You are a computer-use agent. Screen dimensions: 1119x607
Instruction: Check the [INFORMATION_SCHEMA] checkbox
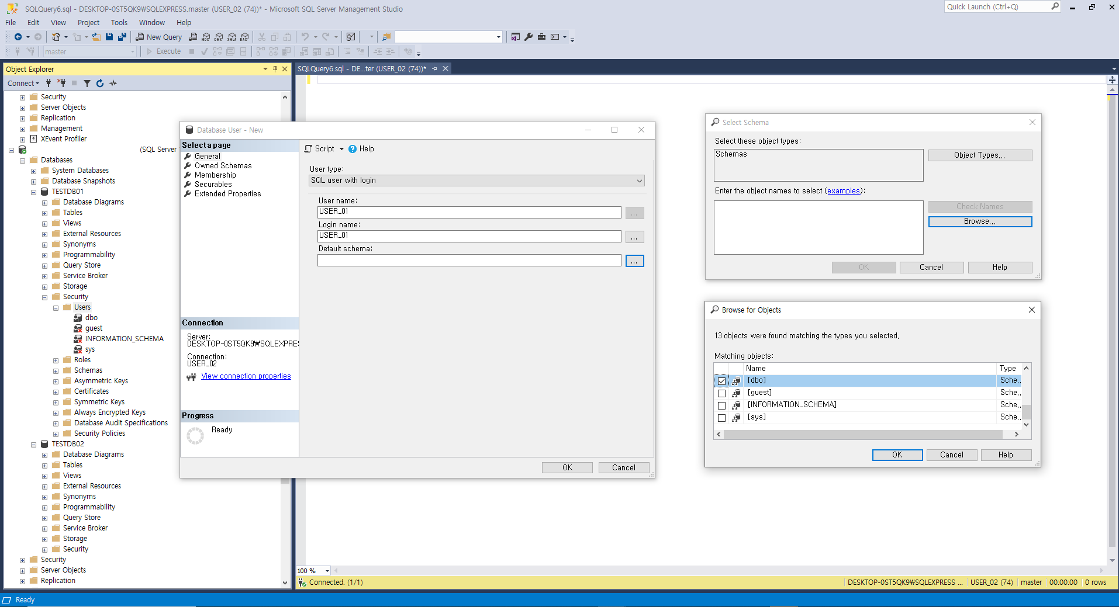pos(721,405)
